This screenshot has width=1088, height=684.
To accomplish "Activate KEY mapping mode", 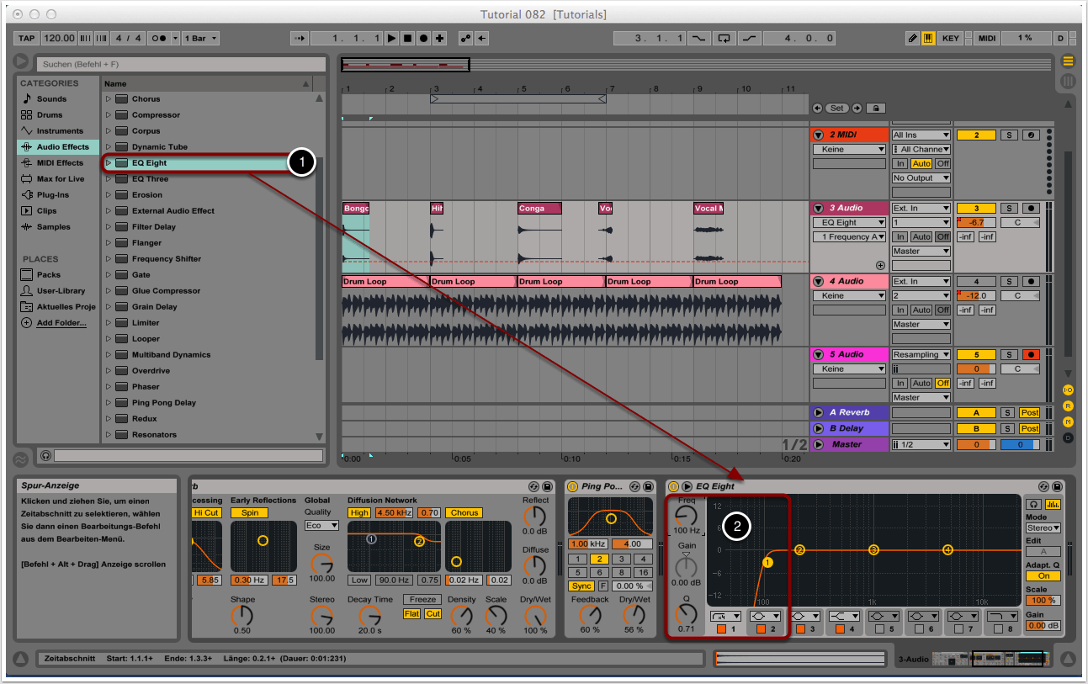I will (x=951, y=38).
